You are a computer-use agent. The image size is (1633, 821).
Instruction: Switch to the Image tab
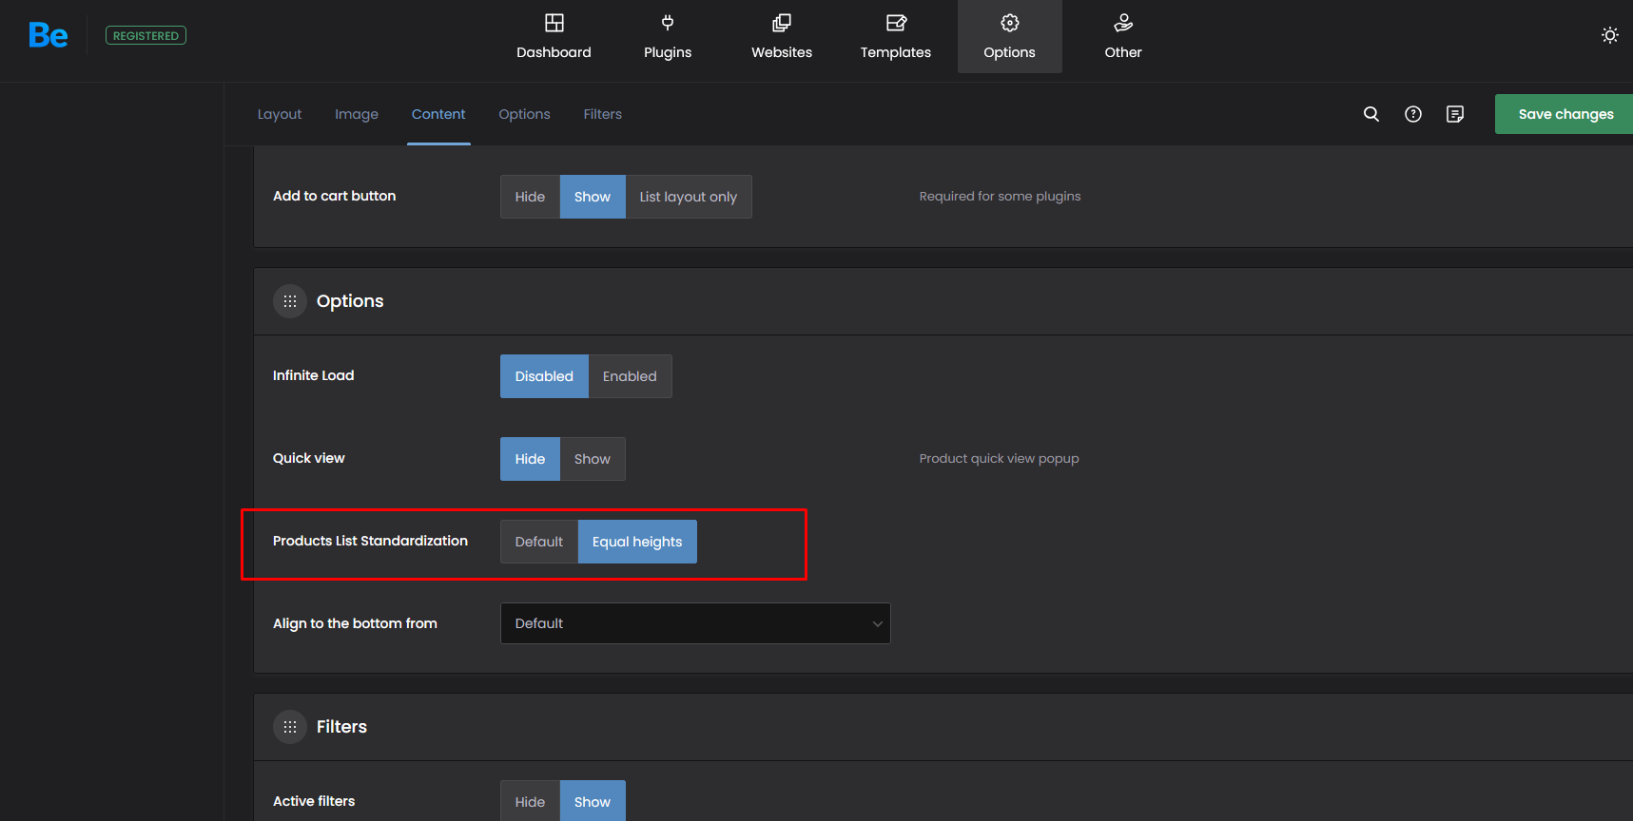(x=357, y=114)
